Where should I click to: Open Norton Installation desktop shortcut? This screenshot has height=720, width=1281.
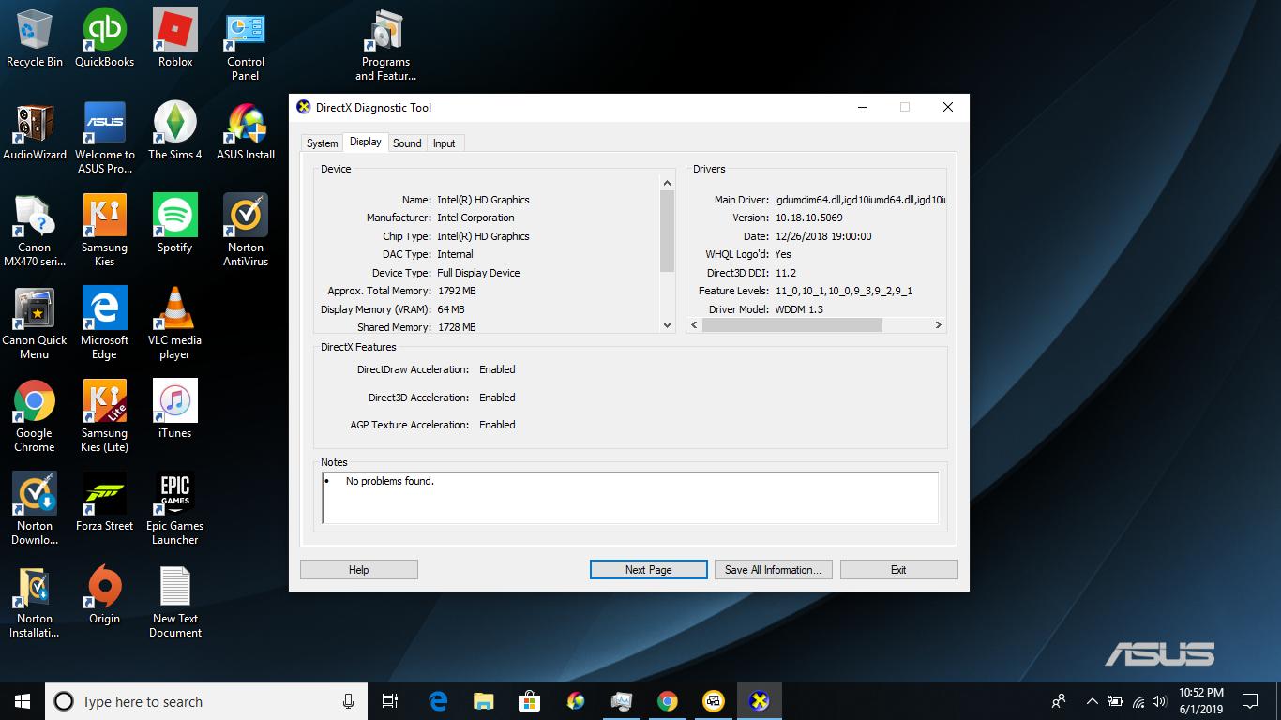coord(35,600)
